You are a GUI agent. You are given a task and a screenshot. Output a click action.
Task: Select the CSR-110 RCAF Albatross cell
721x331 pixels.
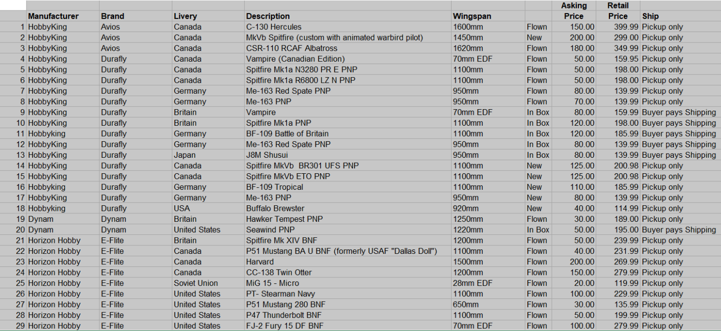347,48
